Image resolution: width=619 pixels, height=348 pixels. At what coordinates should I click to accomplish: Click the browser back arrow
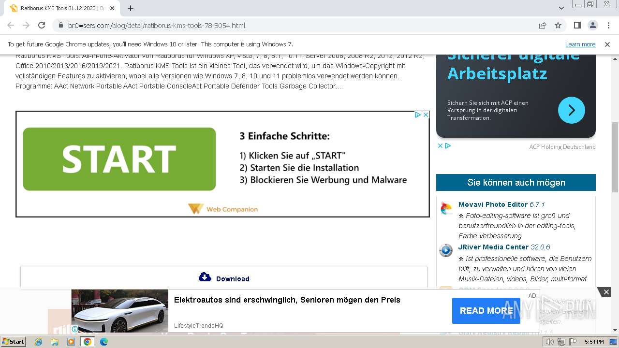(11, 26)
